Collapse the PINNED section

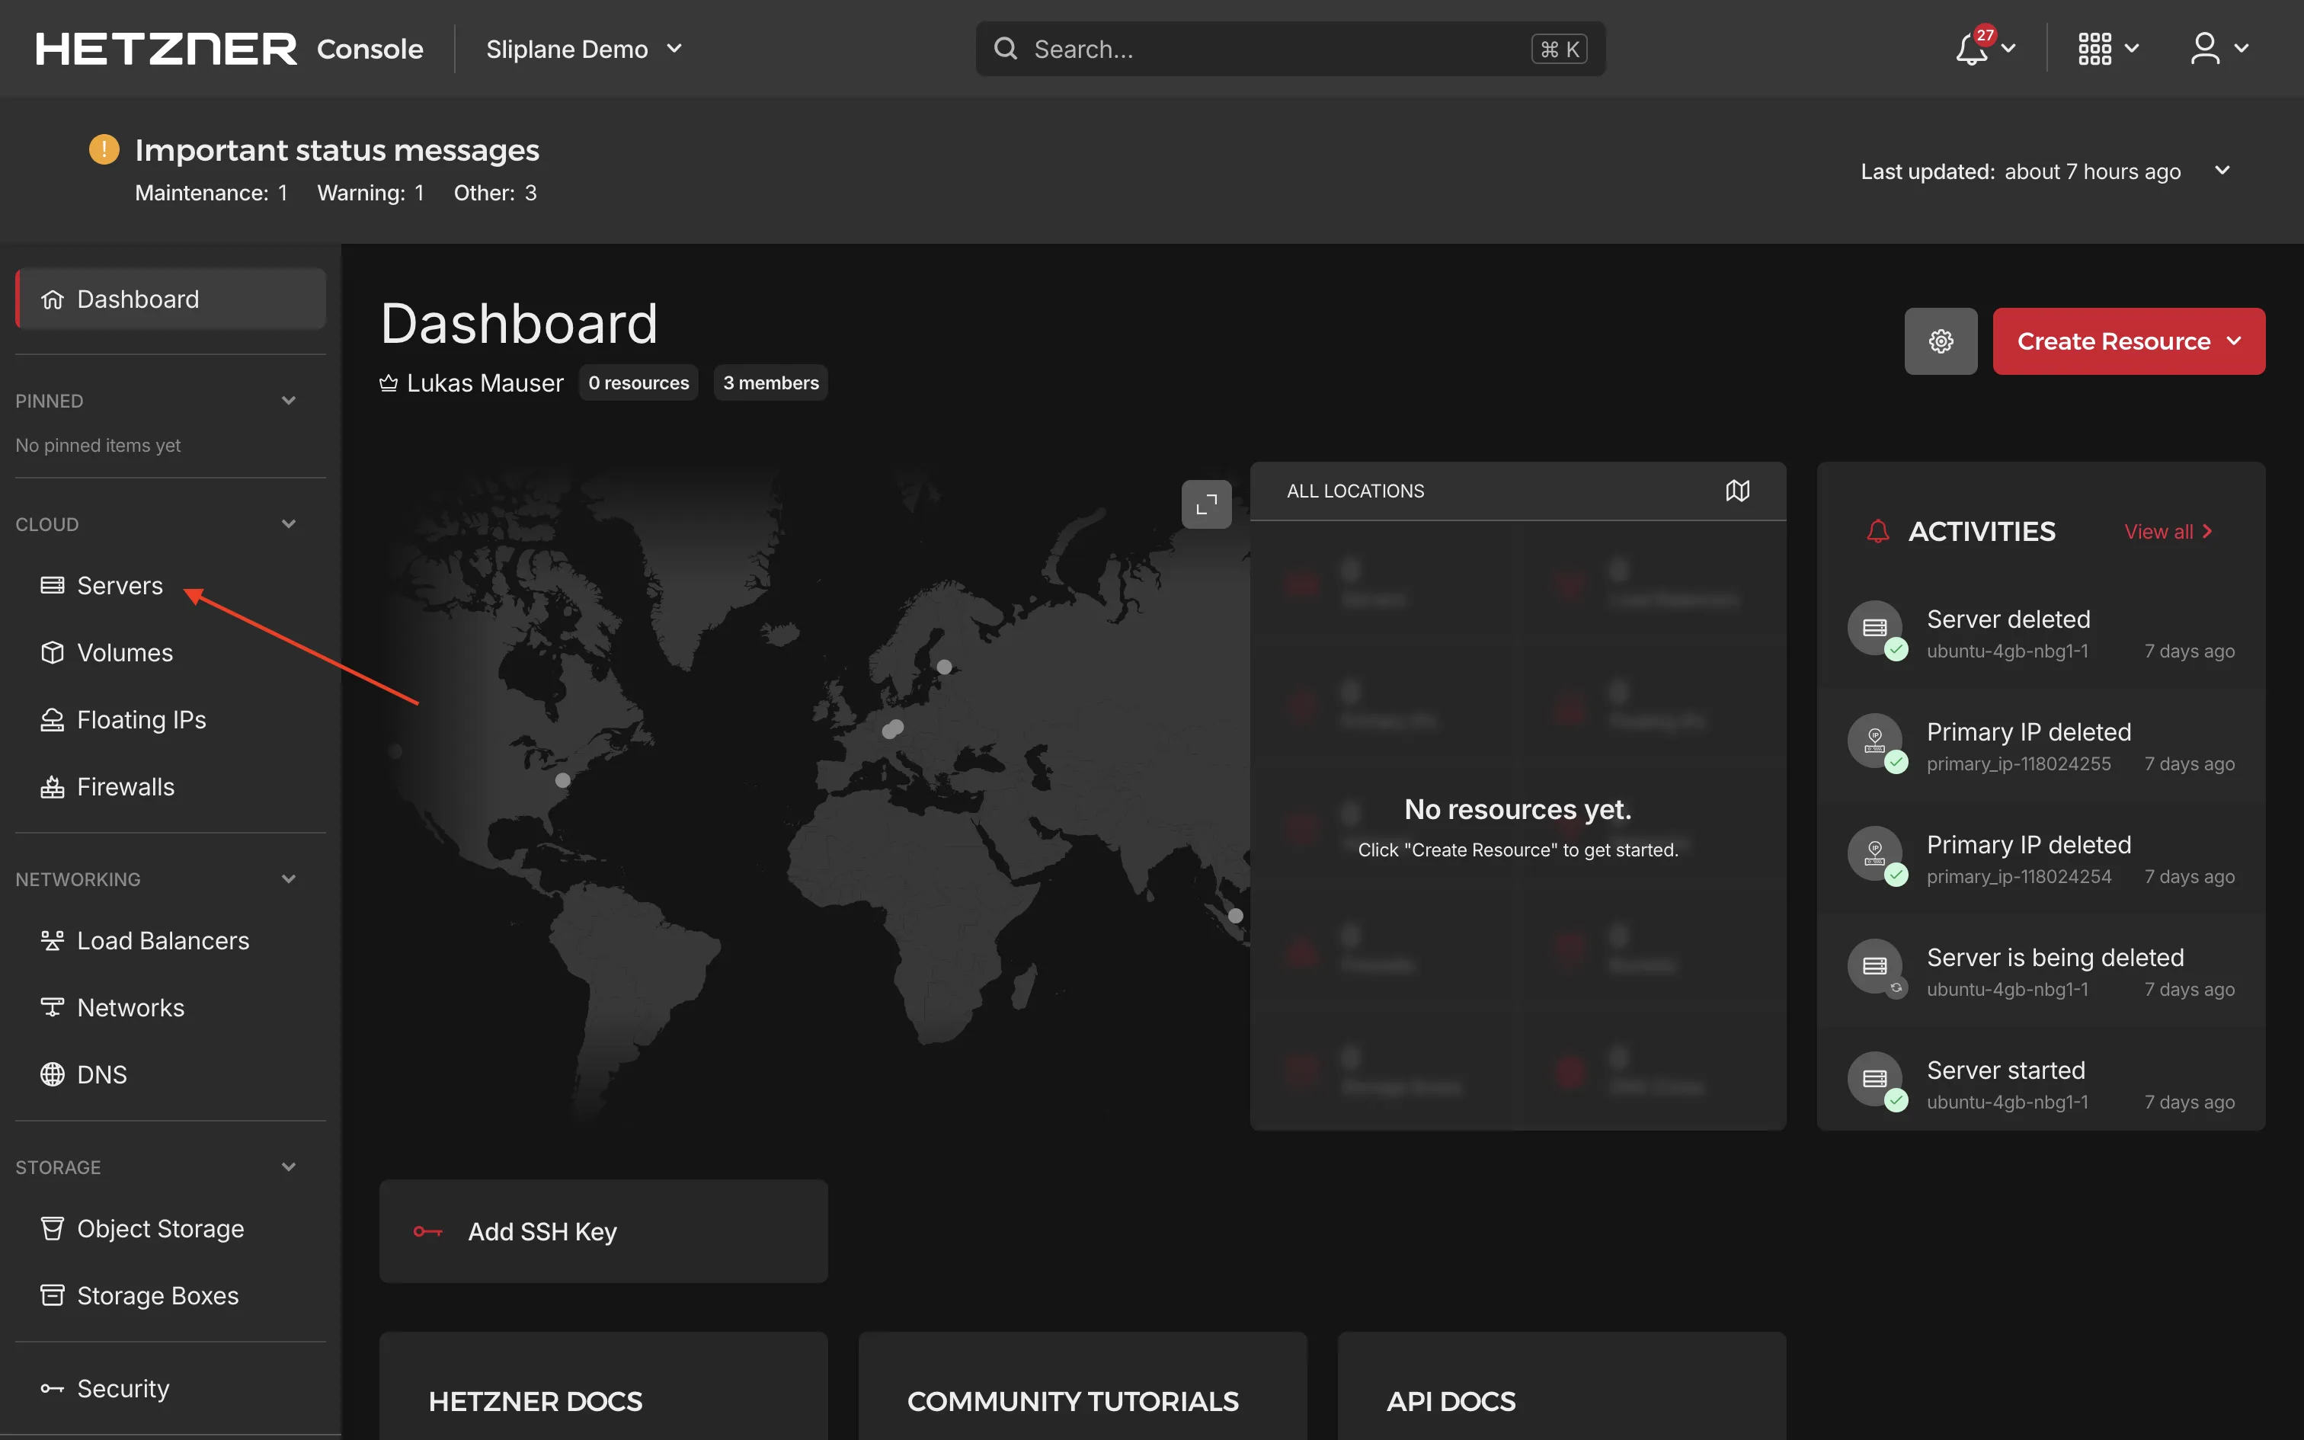pos(289,400)
